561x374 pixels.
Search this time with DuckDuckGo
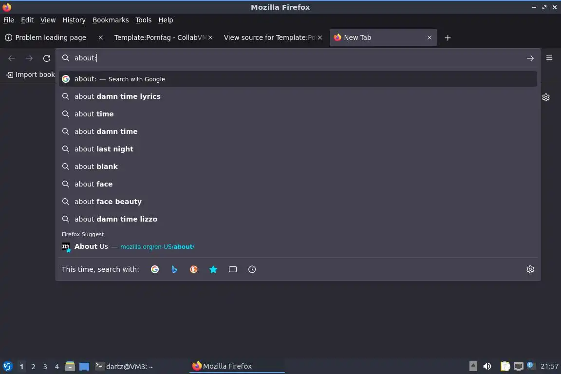coord(193,269)
